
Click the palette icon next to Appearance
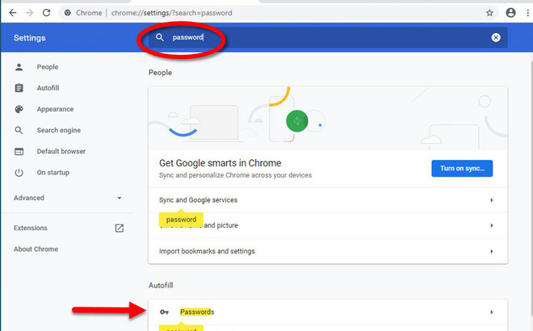coord(19,109)
